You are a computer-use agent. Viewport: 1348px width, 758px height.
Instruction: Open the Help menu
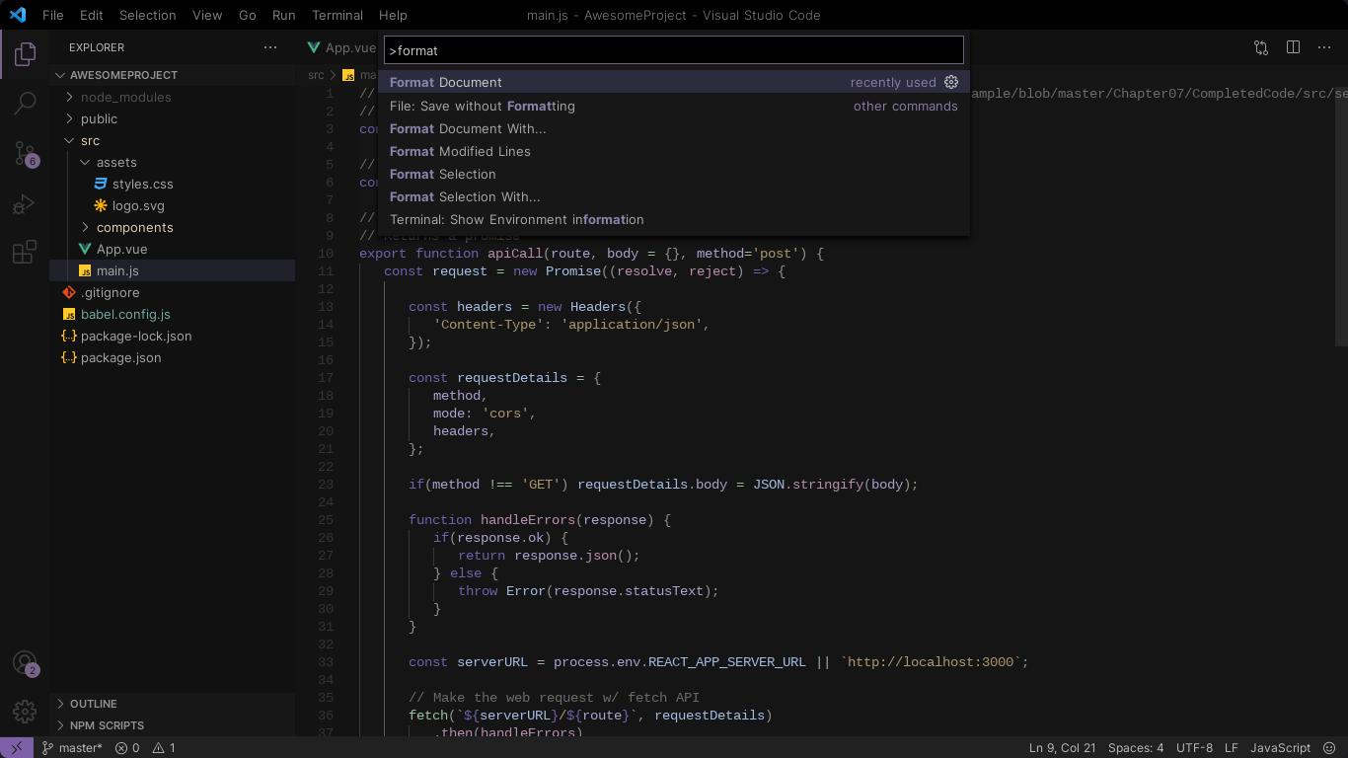[x=393, y=15]
